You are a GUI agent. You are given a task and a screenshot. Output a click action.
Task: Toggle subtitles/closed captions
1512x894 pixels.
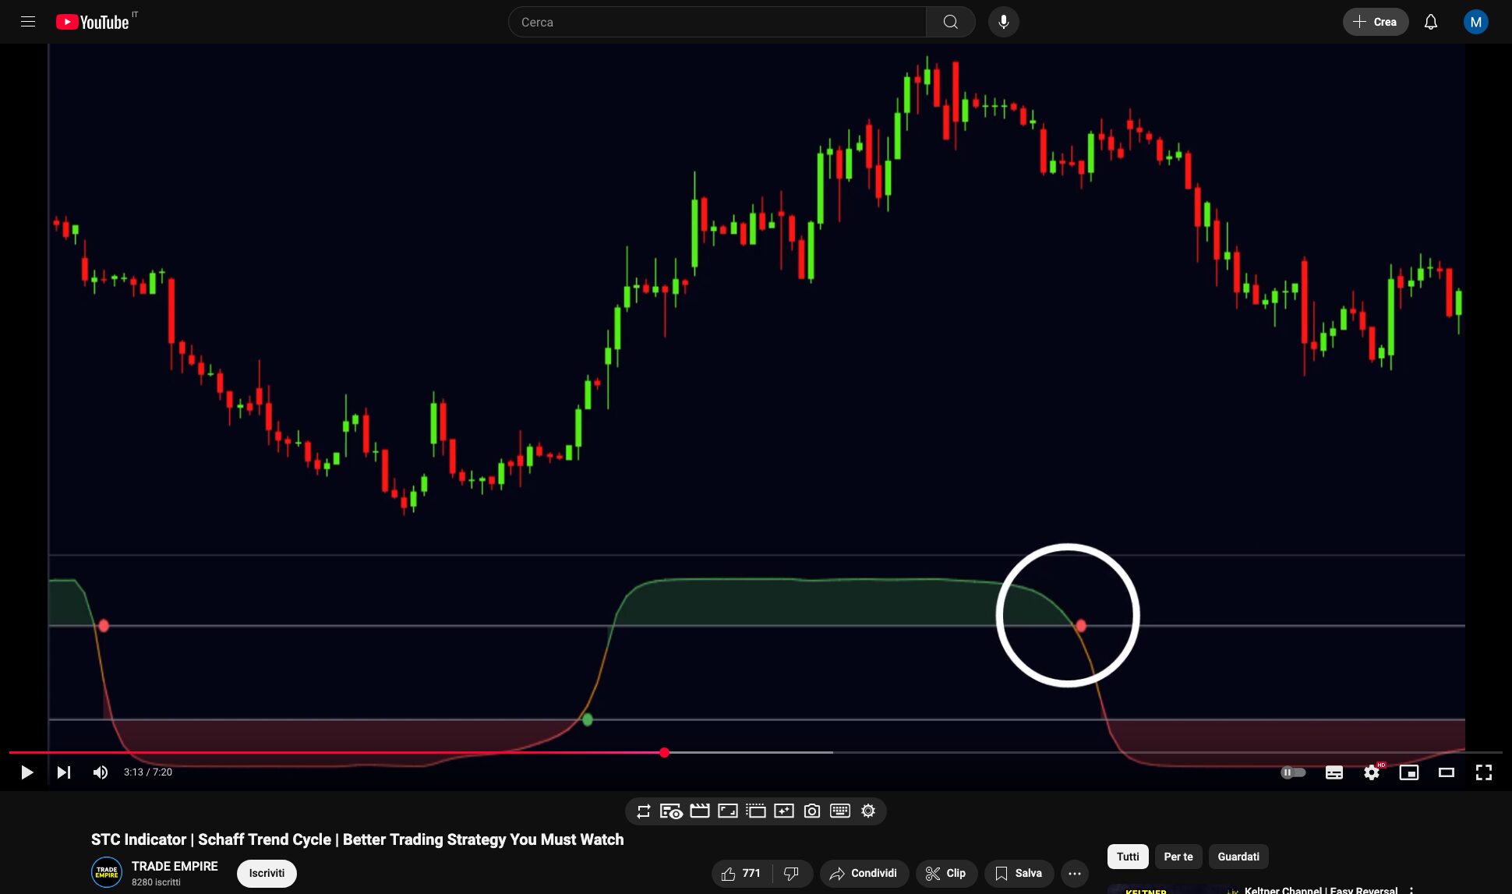(1334, 772)
